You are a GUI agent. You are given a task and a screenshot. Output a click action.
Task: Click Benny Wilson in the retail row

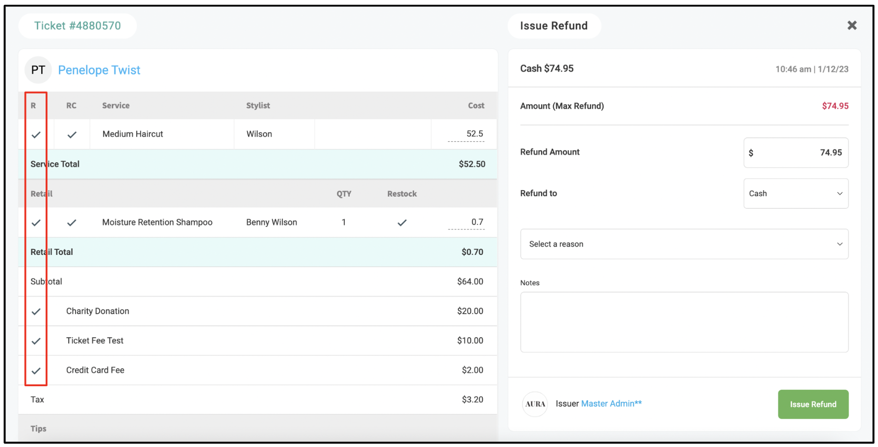(x=271, y=222)
